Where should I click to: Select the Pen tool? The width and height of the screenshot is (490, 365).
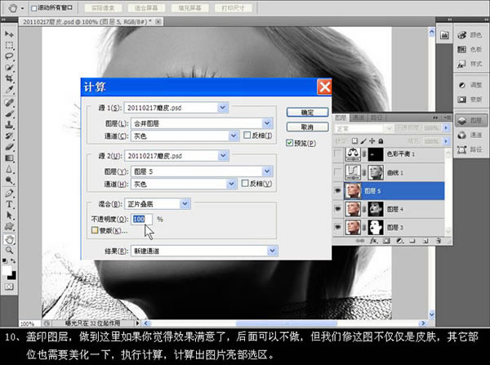pos(9,194)
